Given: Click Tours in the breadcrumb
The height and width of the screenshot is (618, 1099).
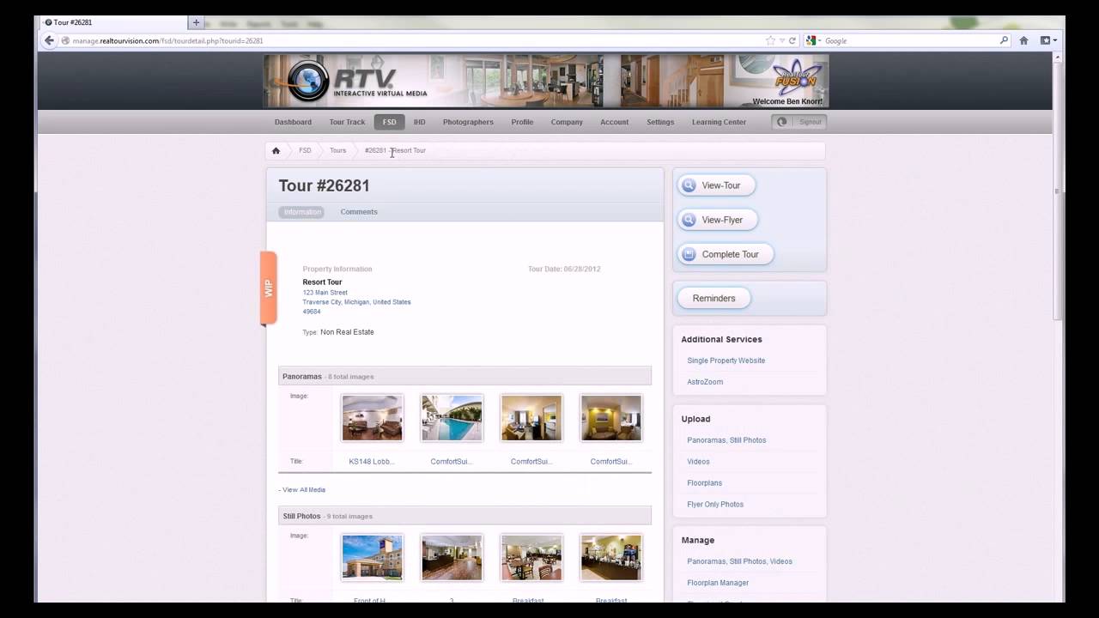Looking at the screenshot, I should coord(337,150).
